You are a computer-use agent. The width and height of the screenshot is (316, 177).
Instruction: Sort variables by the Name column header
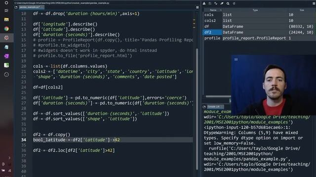[x=213, y=10]
